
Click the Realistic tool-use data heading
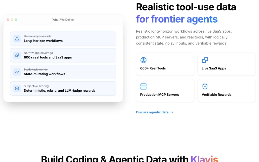[x=186, y=7]
